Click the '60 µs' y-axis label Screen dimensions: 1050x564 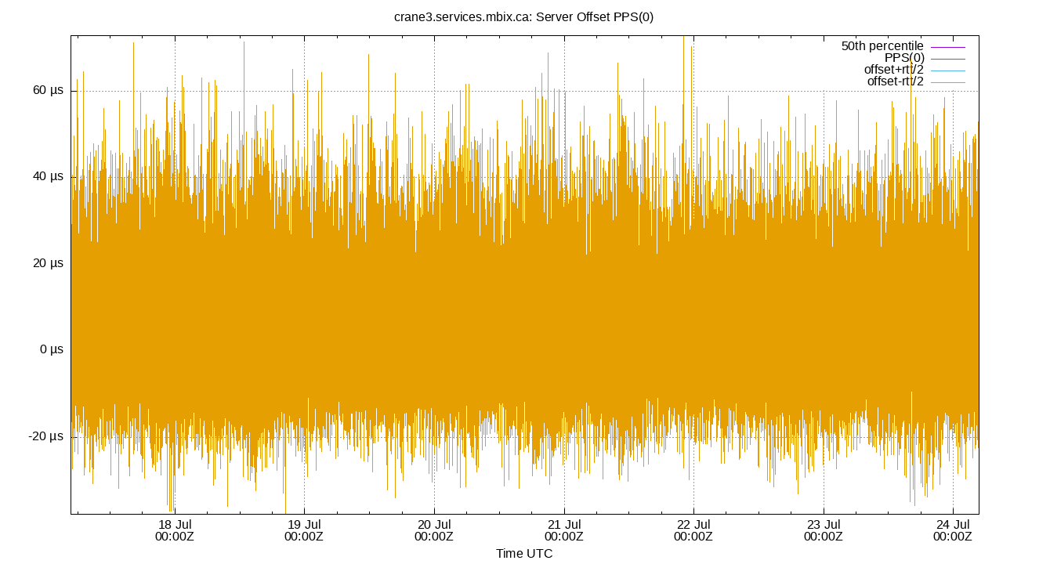click(x=48, y=90)
